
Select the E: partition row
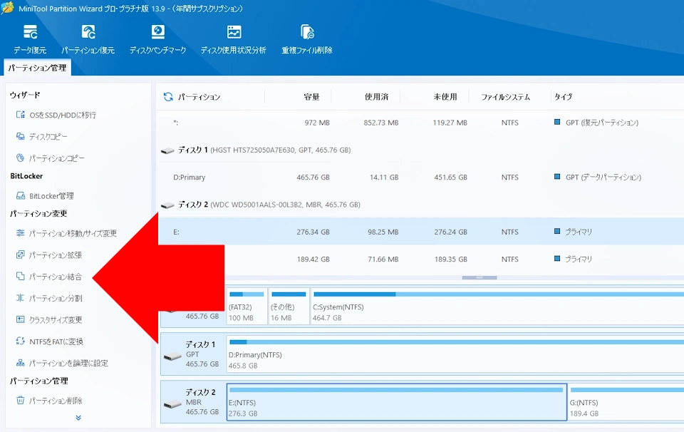tap(420, 232)
